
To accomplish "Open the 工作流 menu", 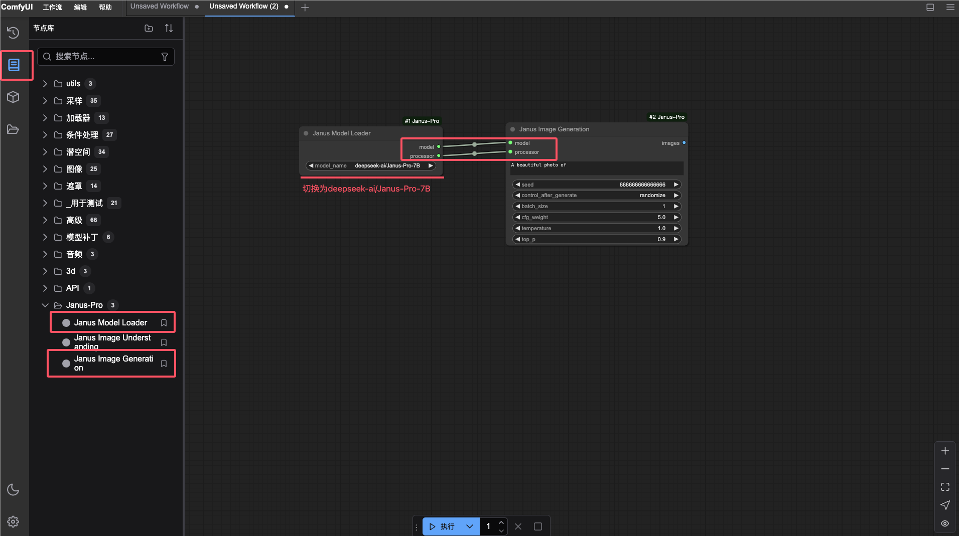I will 53,7.
